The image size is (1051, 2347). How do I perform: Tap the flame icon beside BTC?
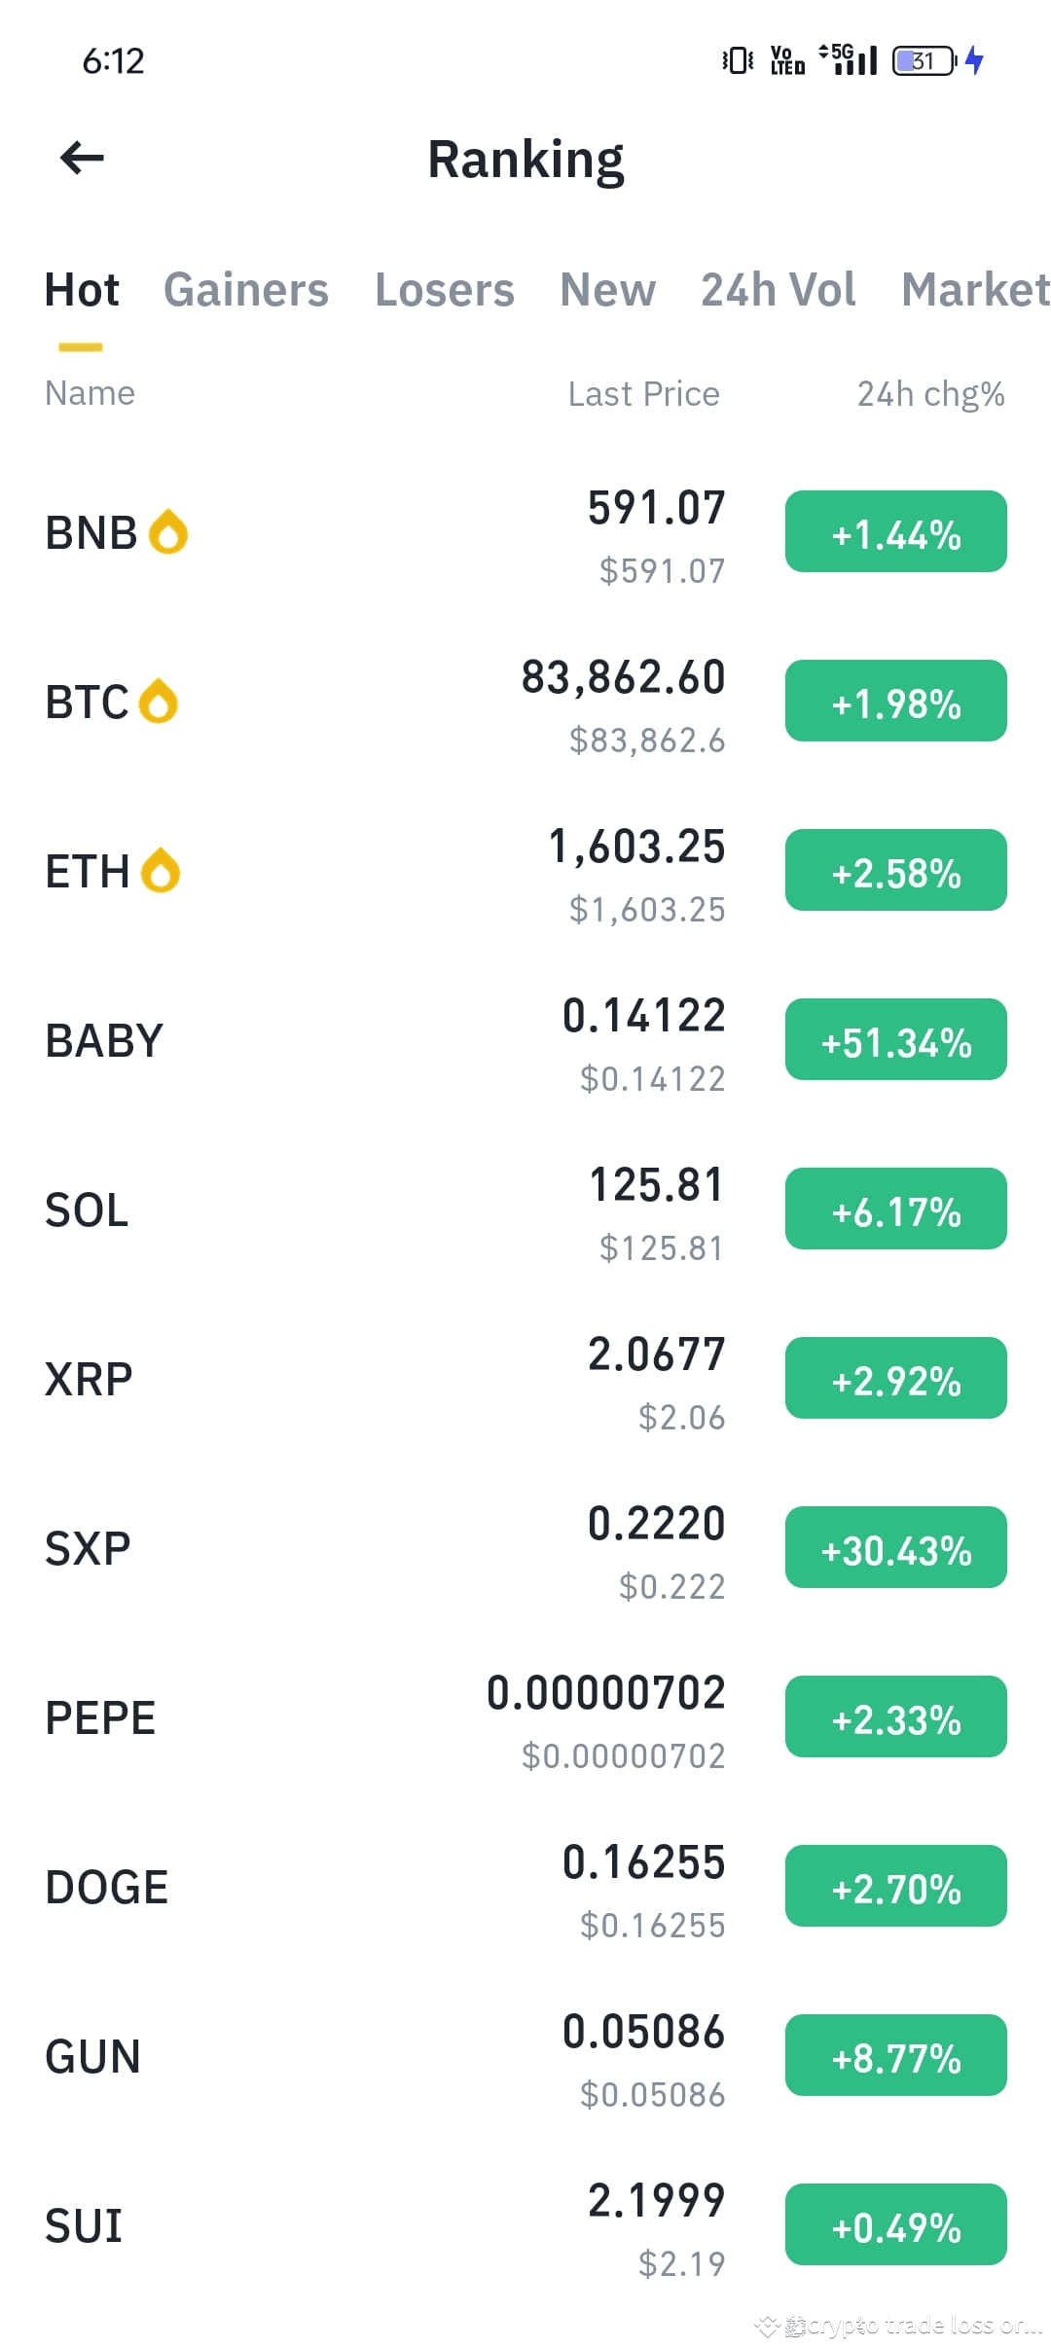(x=159, y=702)
